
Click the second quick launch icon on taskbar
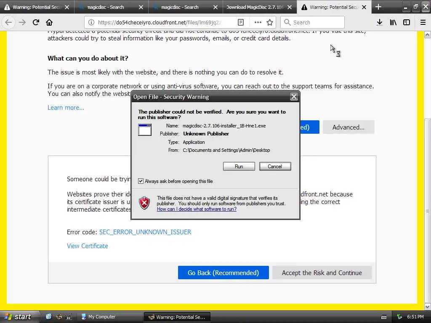tap(59, 317)
